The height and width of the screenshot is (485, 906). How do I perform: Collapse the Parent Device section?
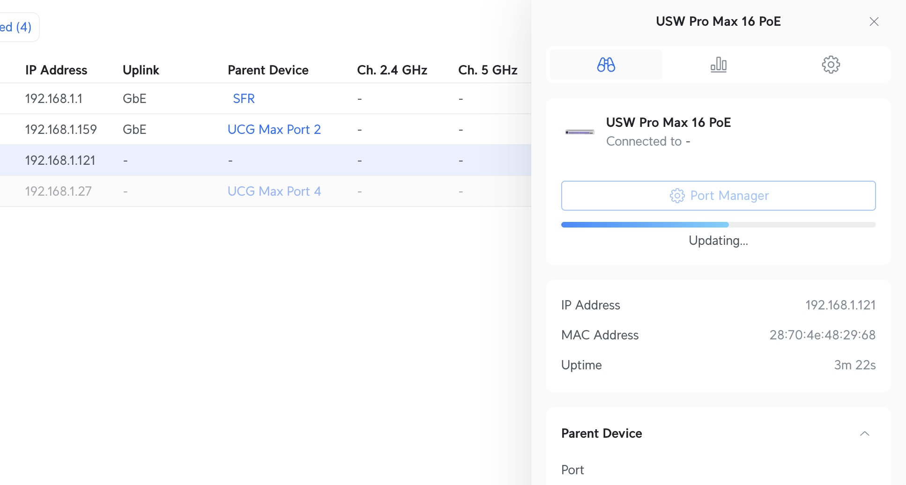[865, 434]
